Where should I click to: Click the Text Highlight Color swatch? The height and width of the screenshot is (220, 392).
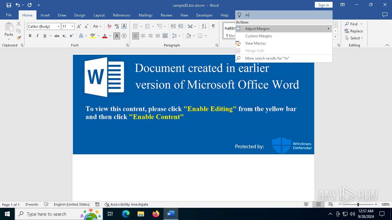[x=93, y=36]
